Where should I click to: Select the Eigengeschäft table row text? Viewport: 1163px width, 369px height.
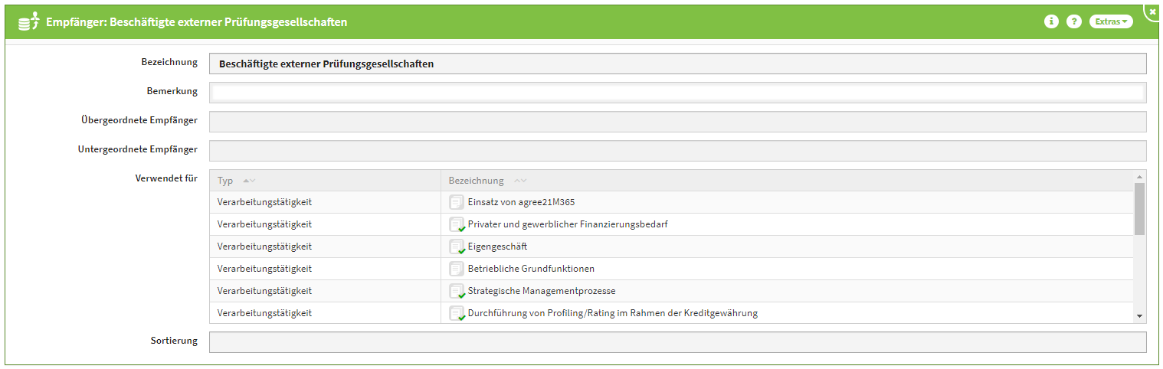497,247
